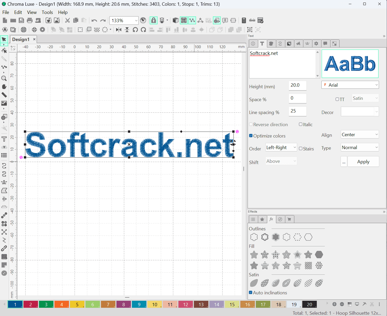Select the Zoom magnifier tool
387x316 pixels.
(x=4, y=78)
